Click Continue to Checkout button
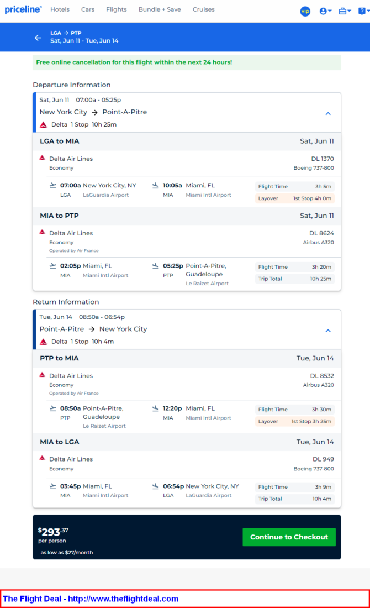The image size is (370, 608). pyautogui.click(x=289, y=537)
